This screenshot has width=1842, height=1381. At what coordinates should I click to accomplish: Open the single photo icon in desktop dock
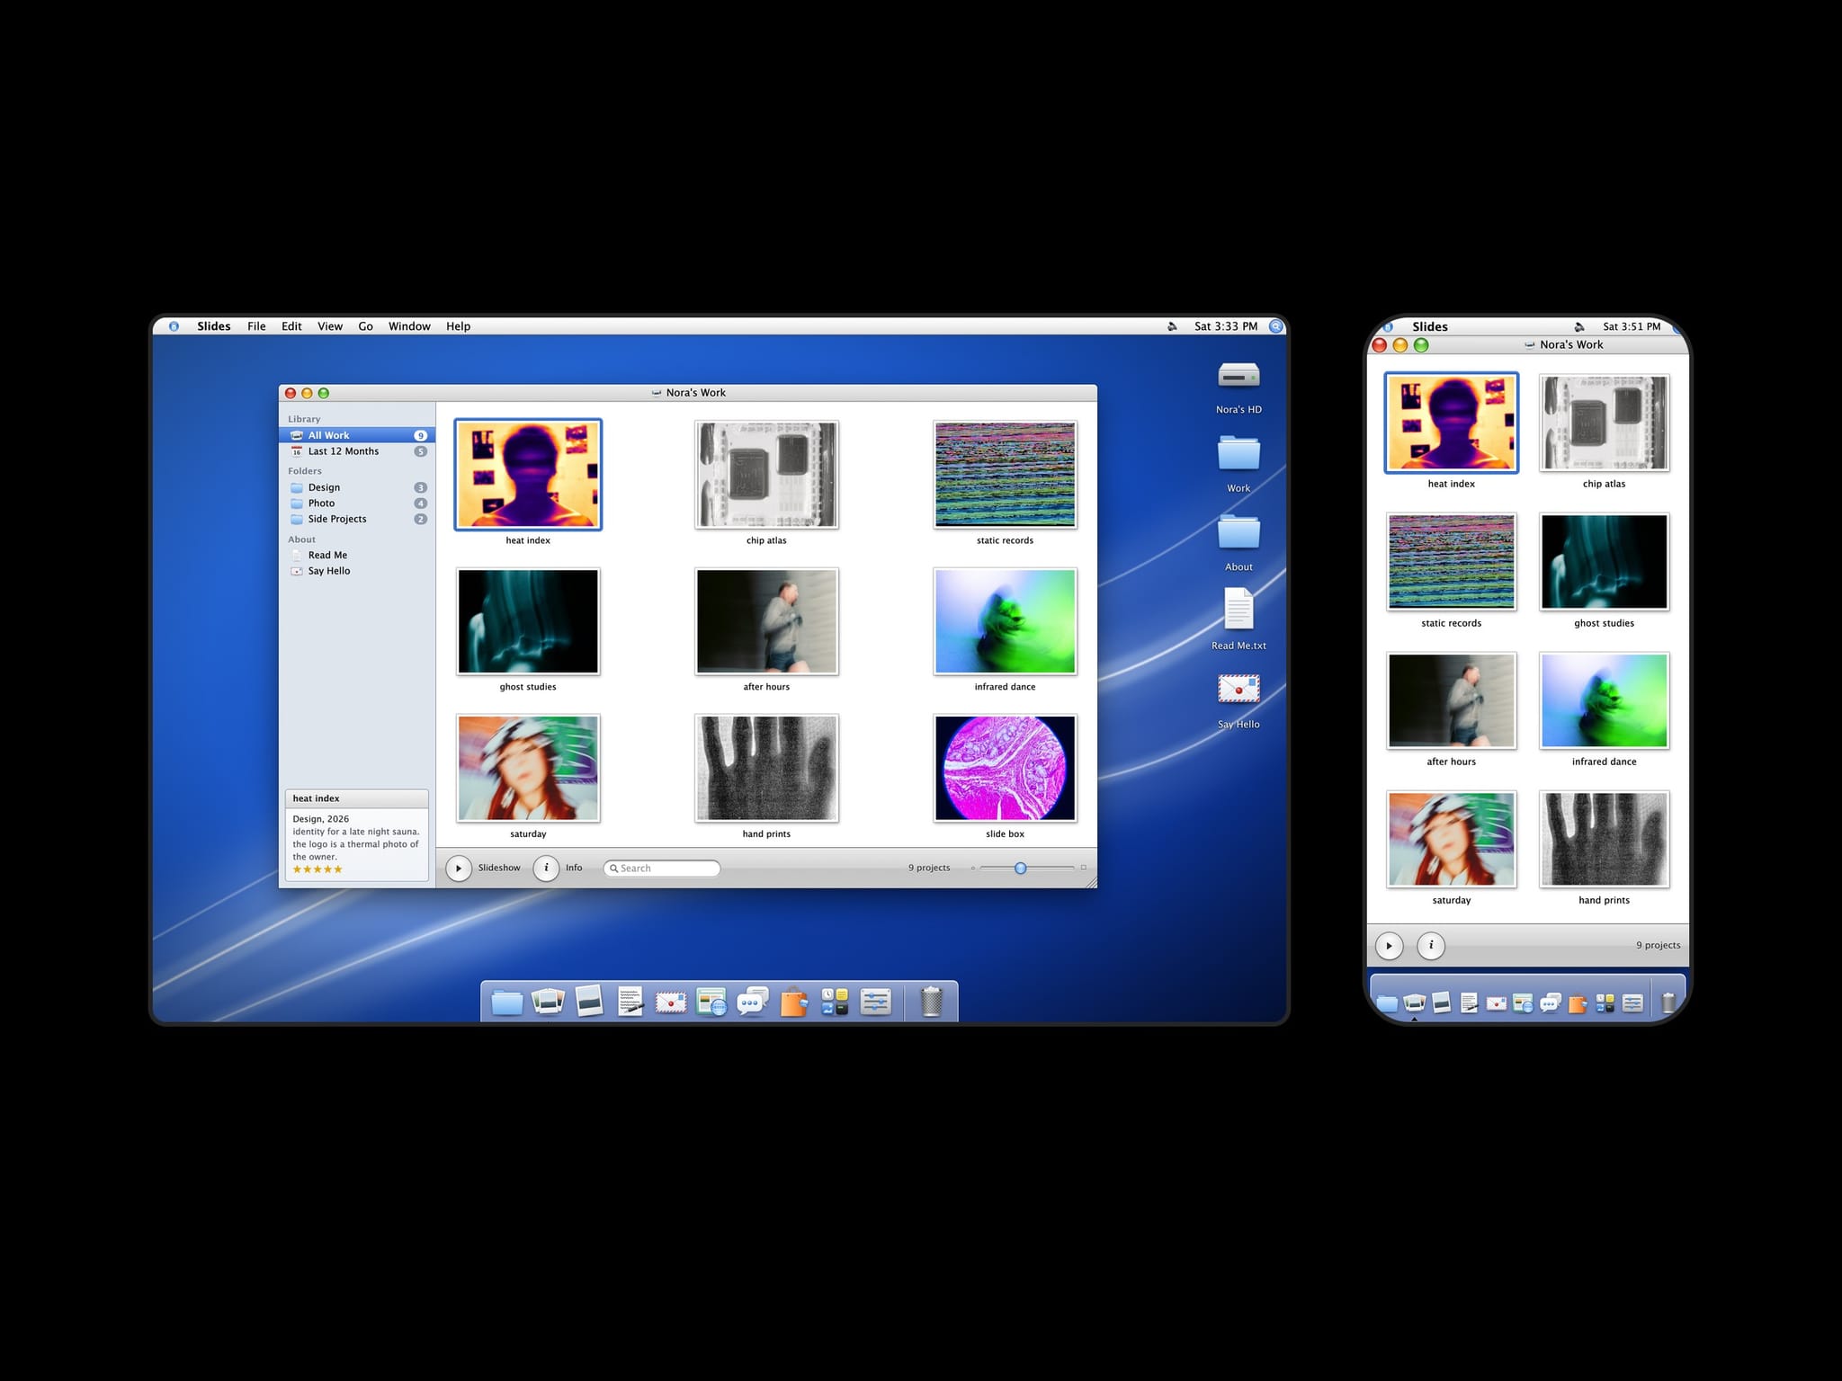tap(589, 1002)
